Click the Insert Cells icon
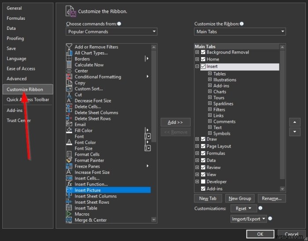The width and height of the screenshot is (308, 241). pos(69,178)
